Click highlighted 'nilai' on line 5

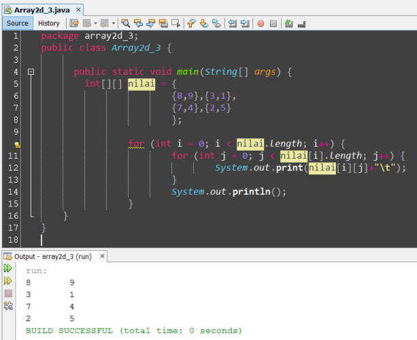[x=141, y=84]
